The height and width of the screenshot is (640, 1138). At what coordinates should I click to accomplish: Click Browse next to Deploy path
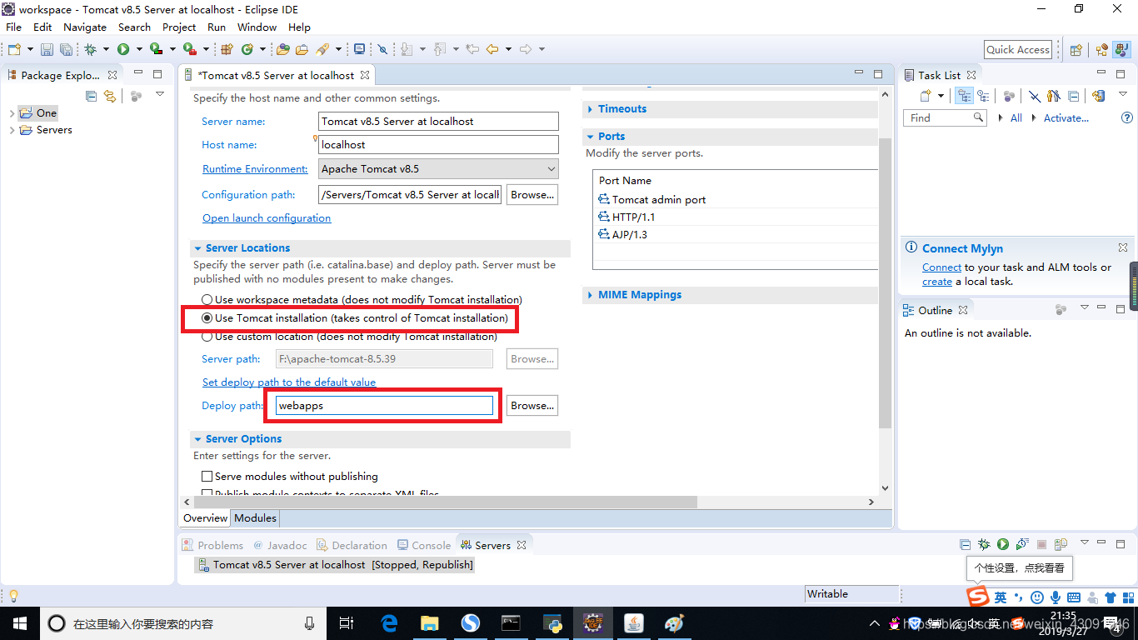pyautogui.click(x=532, y=405)
